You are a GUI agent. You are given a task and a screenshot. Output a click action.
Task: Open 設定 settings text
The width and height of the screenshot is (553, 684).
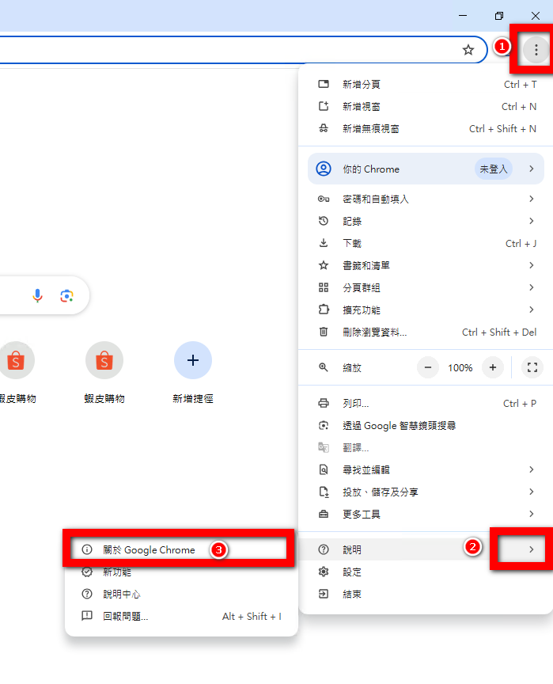coord(352,572)
